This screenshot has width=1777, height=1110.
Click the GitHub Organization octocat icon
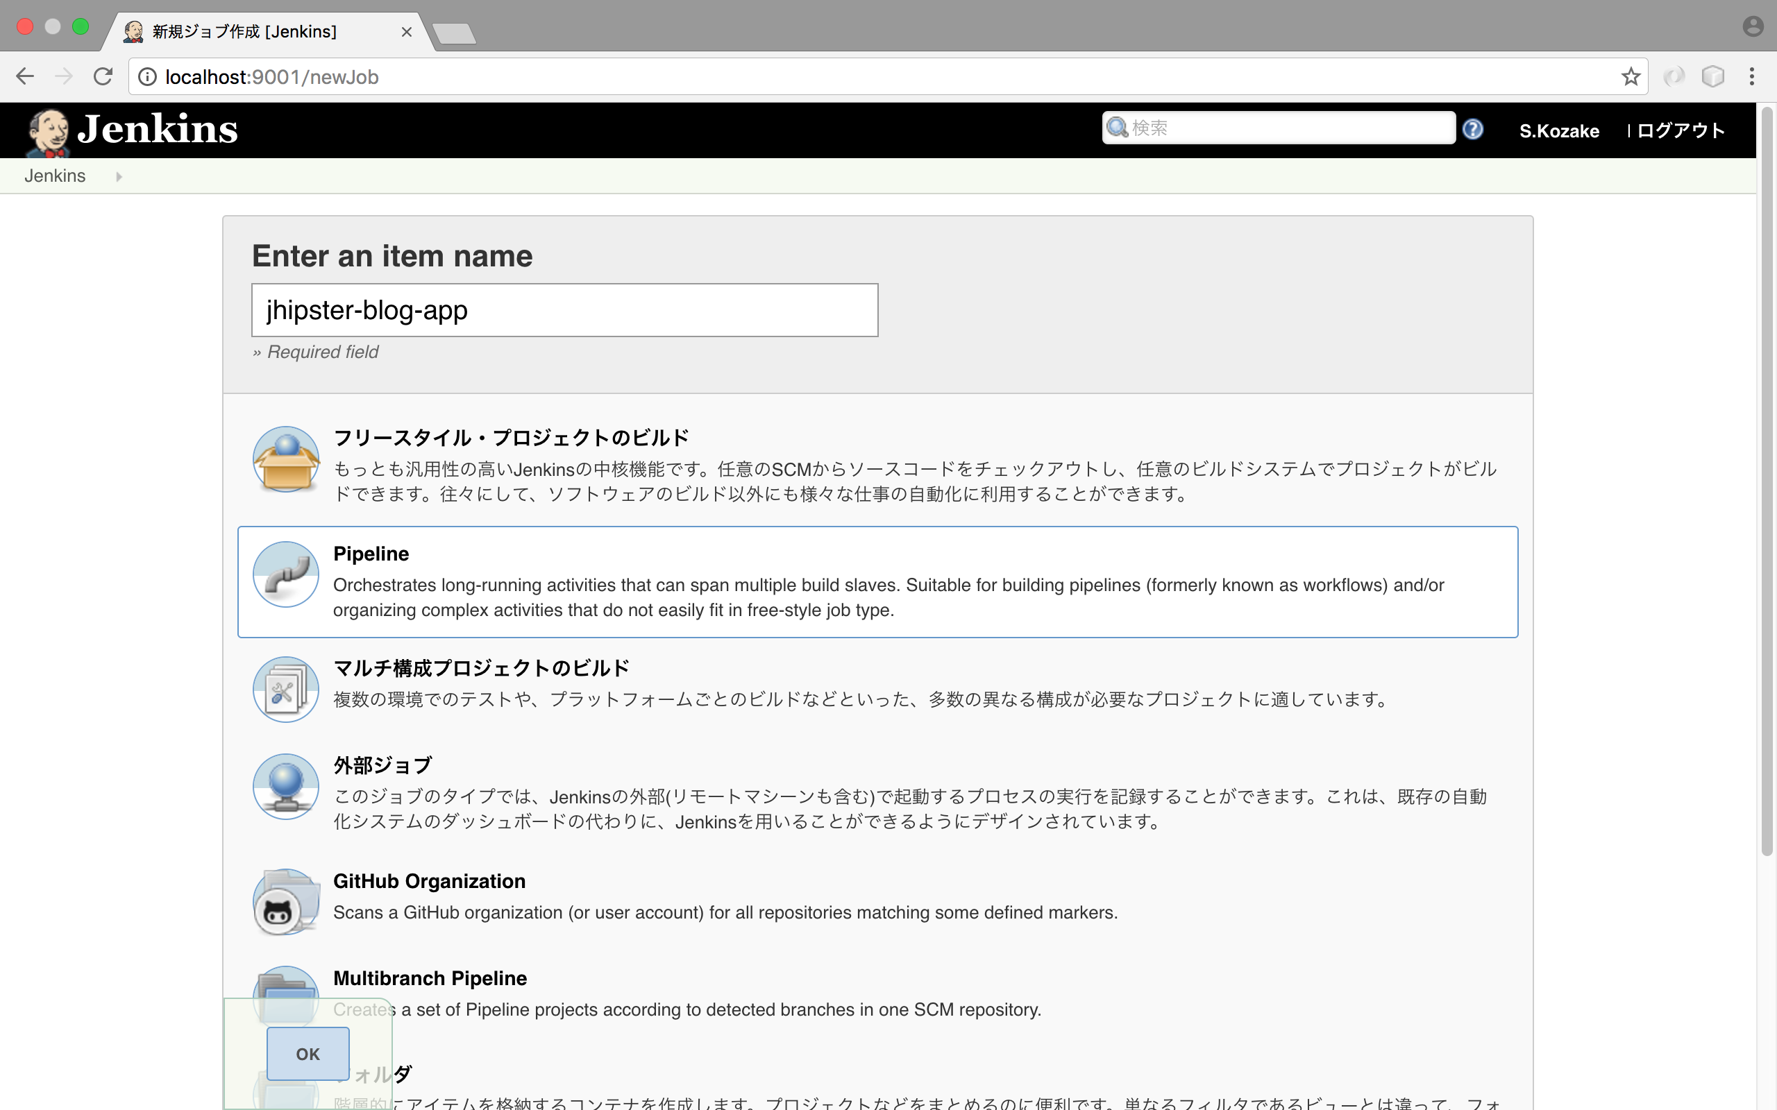286,903
